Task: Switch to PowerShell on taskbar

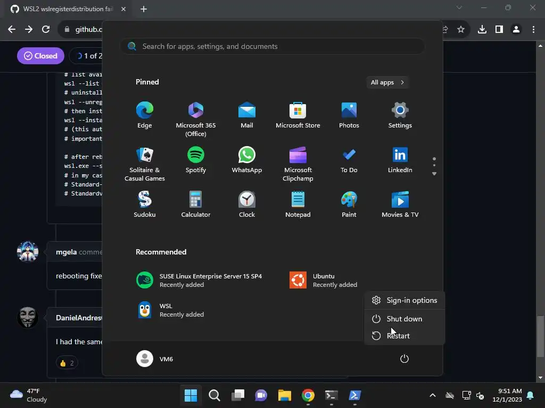Action: tap(355, 395)
